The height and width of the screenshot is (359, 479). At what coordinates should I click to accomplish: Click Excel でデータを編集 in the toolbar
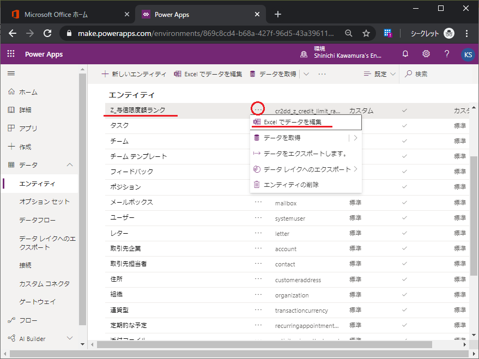(x=208, y=74)
